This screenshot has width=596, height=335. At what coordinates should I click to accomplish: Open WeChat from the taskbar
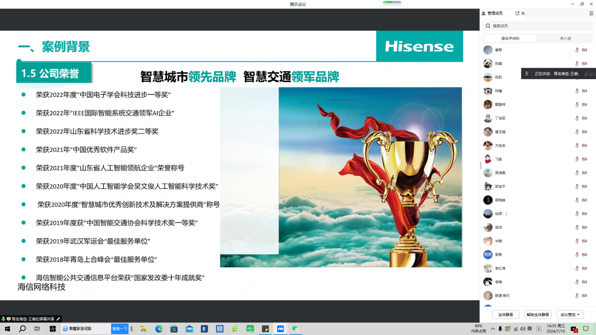point(295,329)
